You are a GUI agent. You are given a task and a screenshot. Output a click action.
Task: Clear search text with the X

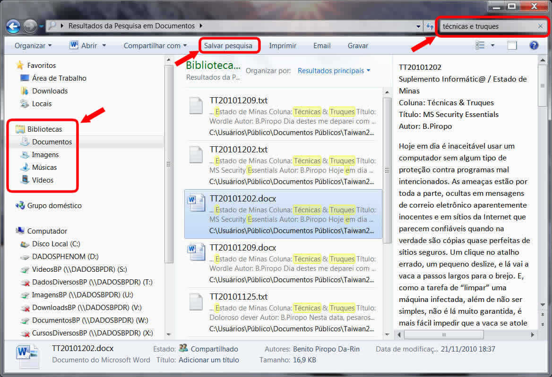(540, 26)
